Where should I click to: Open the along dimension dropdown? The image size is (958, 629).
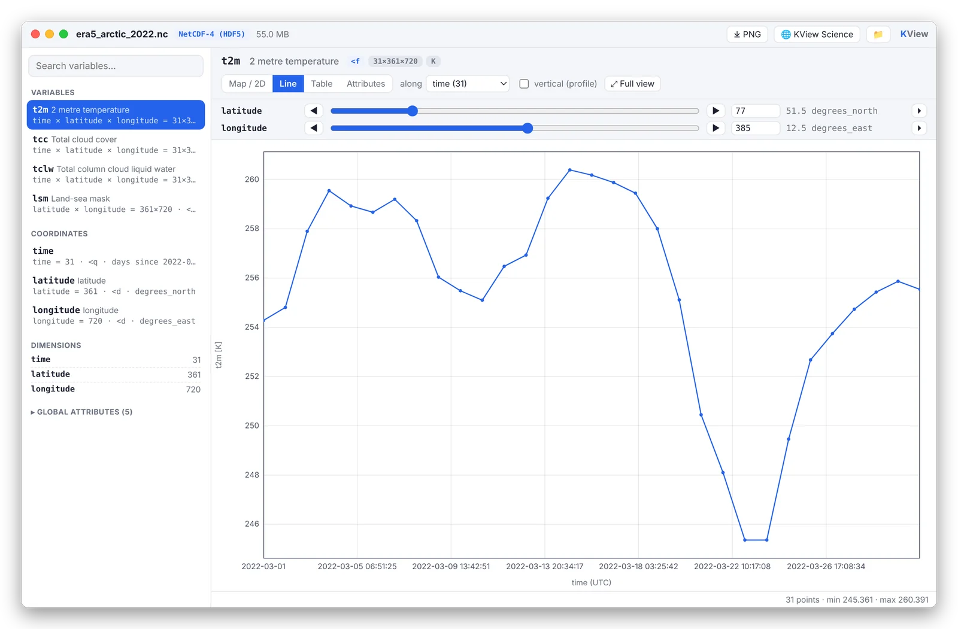(468, 84)
